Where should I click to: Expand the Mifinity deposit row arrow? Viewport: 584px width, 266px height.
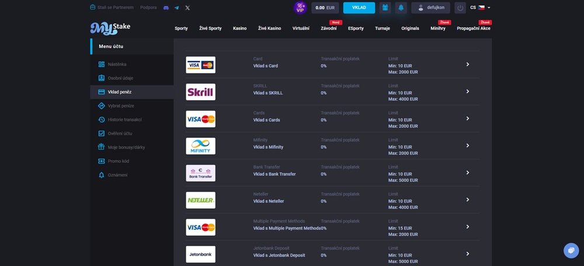[x=468, y=146]
